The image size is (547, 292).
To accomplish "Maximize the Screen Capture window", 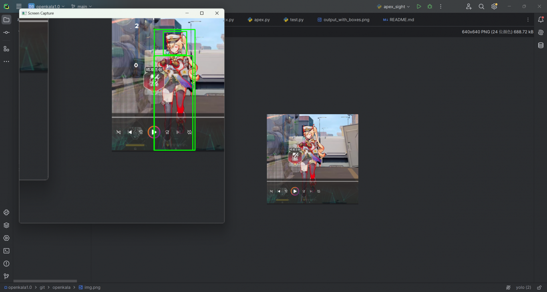I will [202, 13].
